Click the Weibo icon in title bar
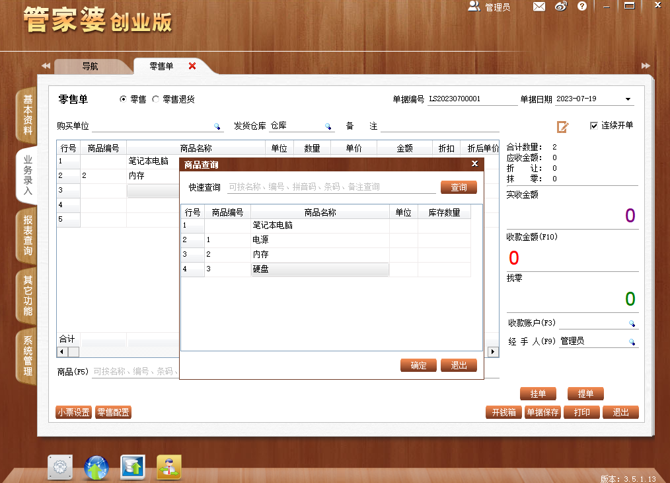Screen dimensions: 670x483 pyautogui.click(x=560, y=7)
